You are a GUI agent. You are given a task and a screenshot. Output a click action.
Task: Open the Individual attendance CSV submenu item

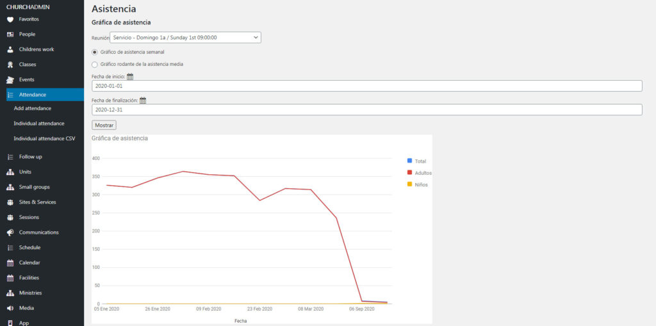pos(44,138)
